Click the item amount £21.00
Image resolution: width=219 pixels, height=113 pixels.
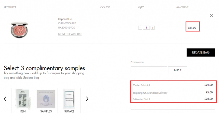192,28
